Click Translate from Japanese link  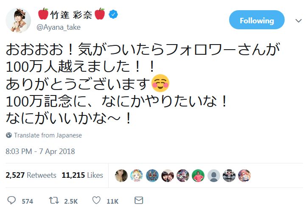click(x=48, y=135)
